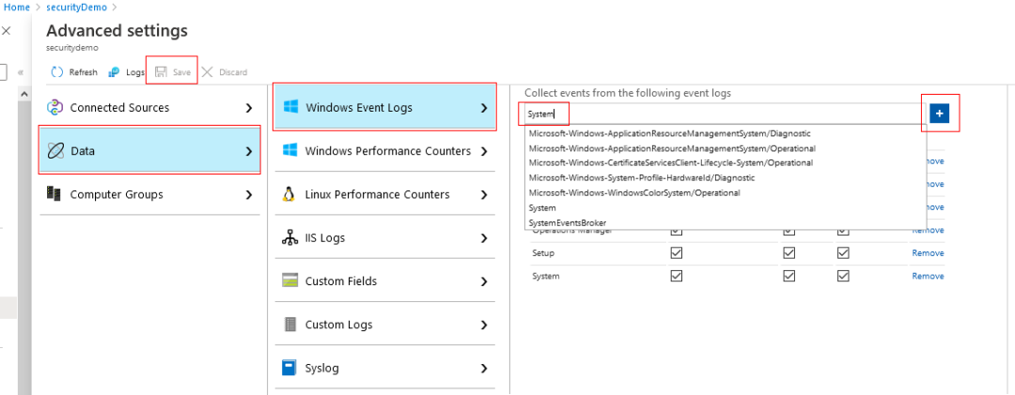Image resolution: width=1015 pixels, height=395 pixels.
Task: Expand Linux Performance Counters chevron
Action: coord(484,194)
